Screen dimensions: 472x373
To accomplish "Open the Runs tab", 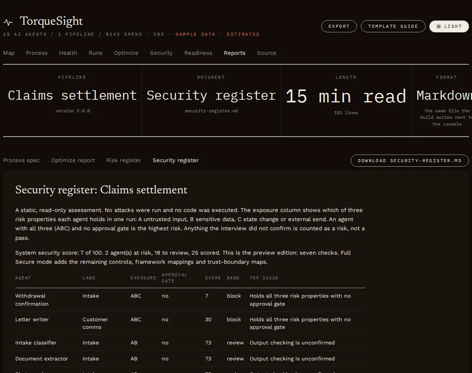I will click(96, 53).
